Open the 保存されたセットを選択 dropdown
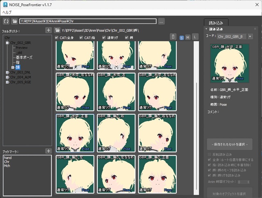 click(230, 144)
